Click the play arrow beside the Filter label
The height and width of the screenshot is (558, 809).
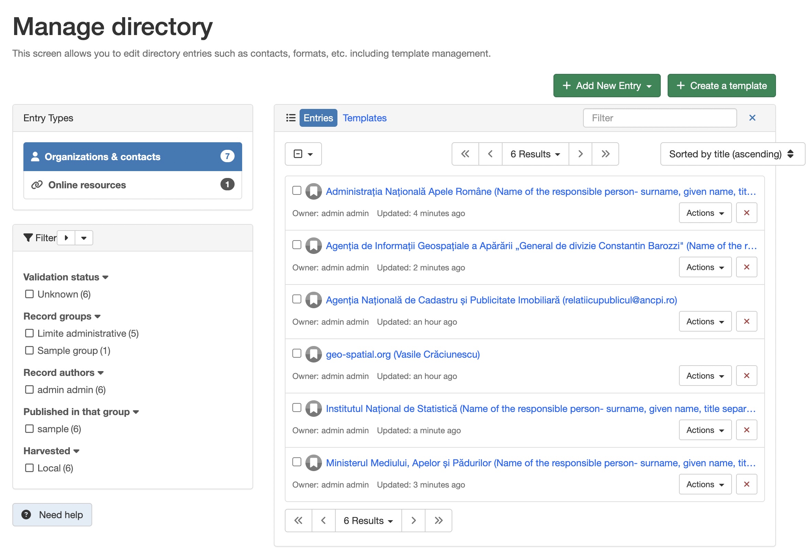(66, 238)
